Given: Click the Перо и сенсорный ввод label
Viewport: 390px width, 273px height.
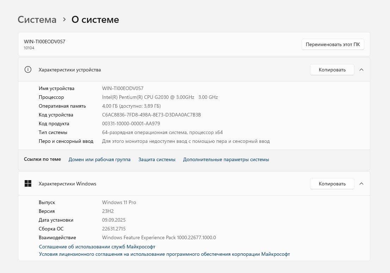Looking at the screenshot, I should (66, 141).
